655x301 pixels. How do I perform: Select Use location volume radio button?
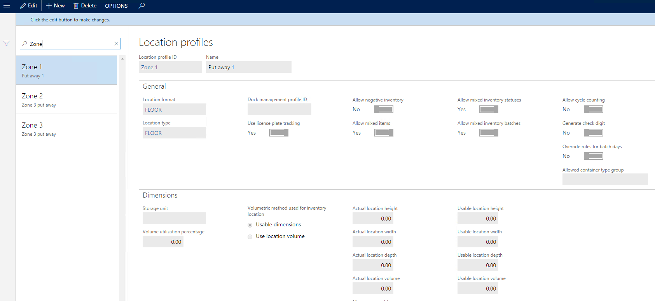[250, 237]
